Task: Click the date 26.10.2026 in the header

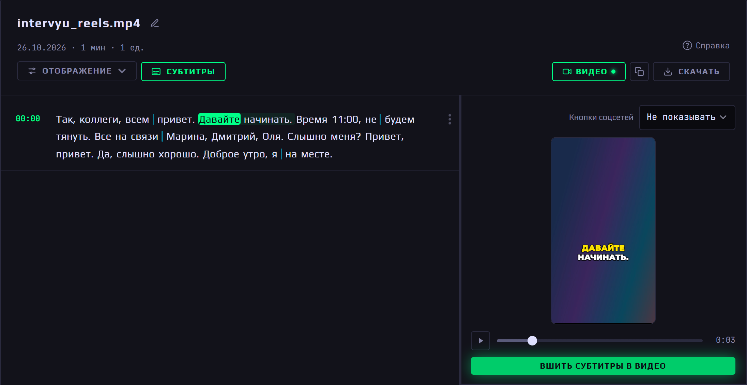Action: [42, 48]
